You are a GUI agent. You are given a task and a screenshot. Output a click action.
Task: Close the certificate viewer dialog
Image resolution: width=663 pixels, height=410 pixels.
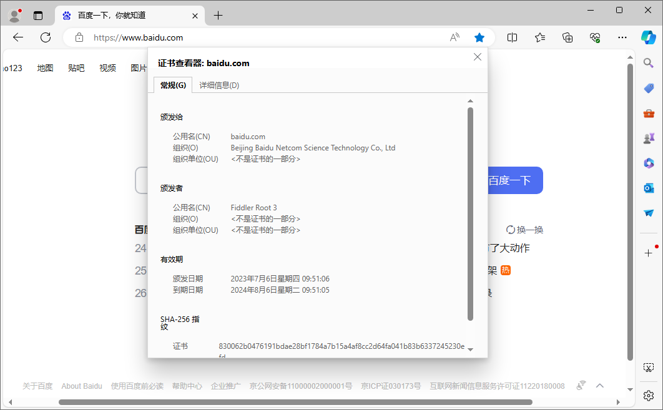click(478, 57)
